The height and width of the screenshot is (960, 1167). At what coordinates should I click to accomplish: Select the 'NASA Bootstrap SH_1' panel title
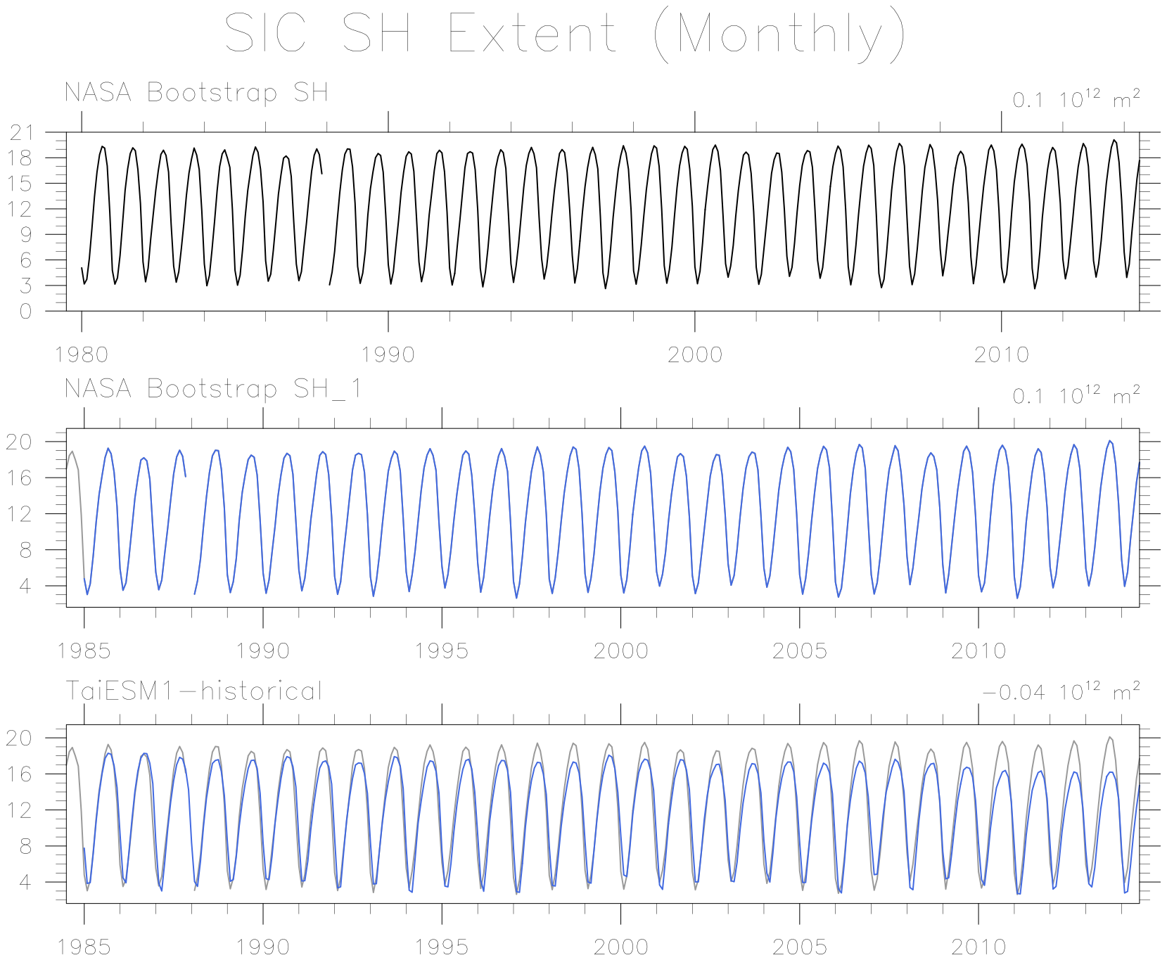tap(213, 389)
